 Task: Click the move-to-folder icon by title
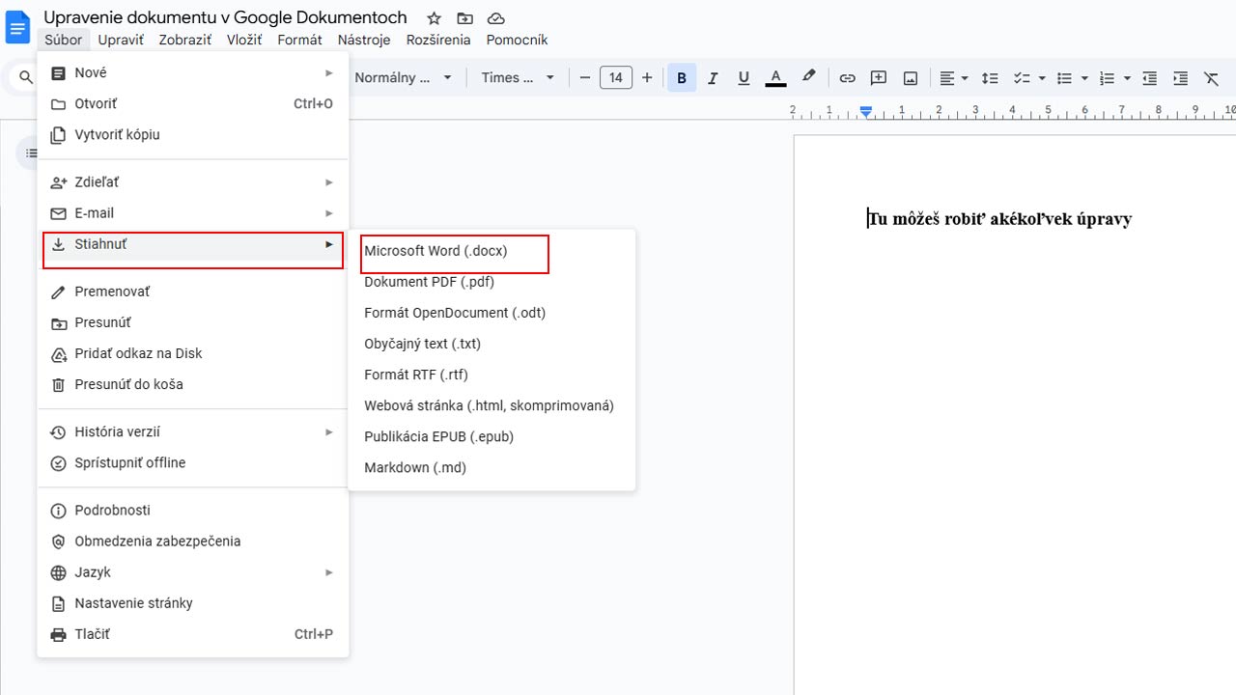(465, 18)
